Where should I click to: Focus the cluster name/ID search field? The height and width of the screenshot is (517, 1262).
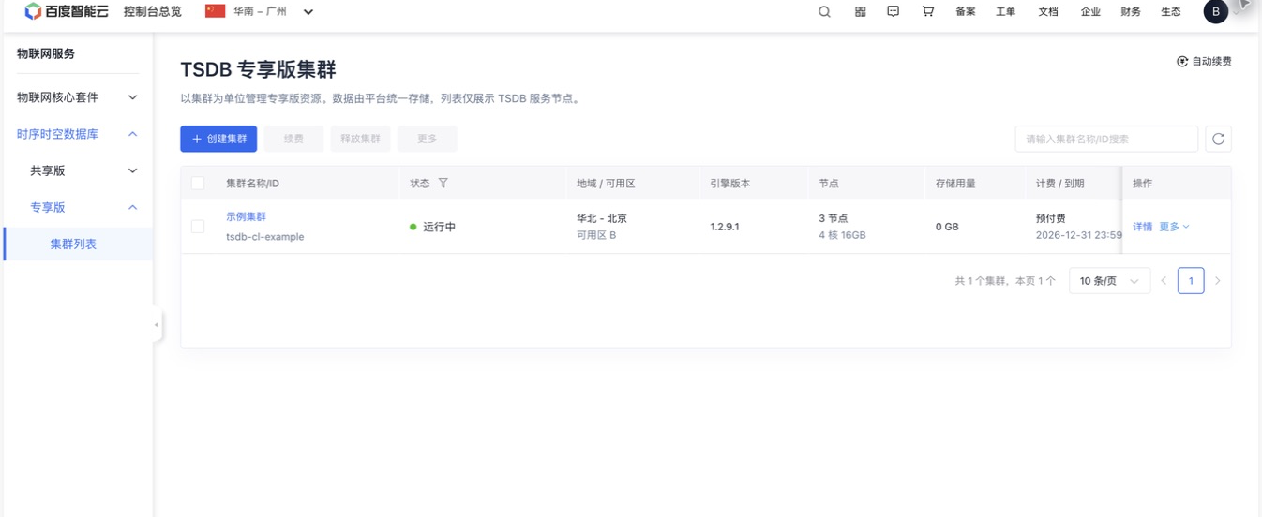coord(1106,139)
